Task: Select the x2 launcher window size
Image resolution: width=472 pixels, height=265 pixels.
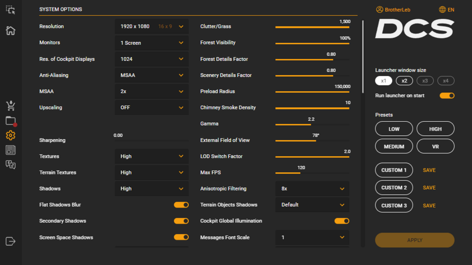Action: click(405, 81)
